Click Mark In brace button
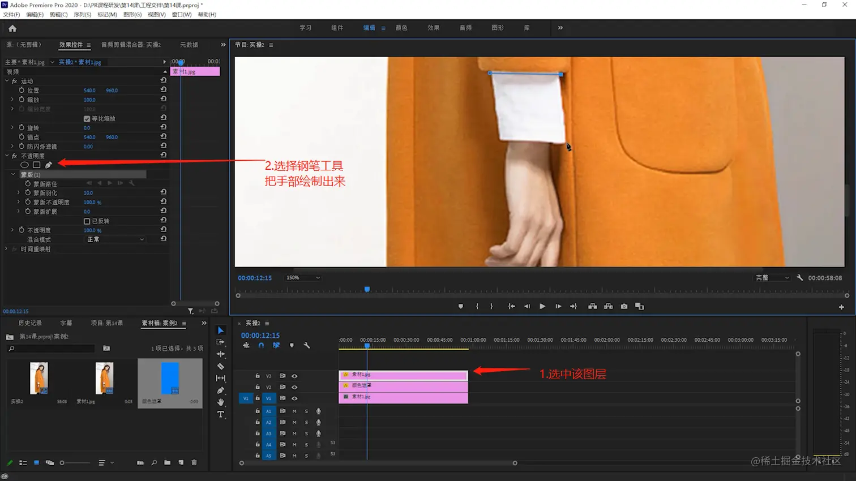The image size is (856, 481). [x=477, y=306]
